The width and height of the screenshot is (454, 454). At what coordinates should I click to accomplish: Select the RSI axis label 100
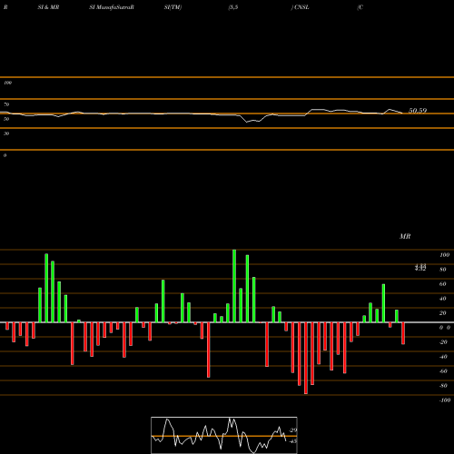pyautogui.click(x=7, y=83)
